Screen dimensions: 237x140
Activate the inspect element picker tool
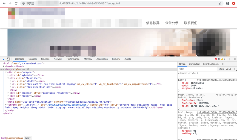[3, 59]
